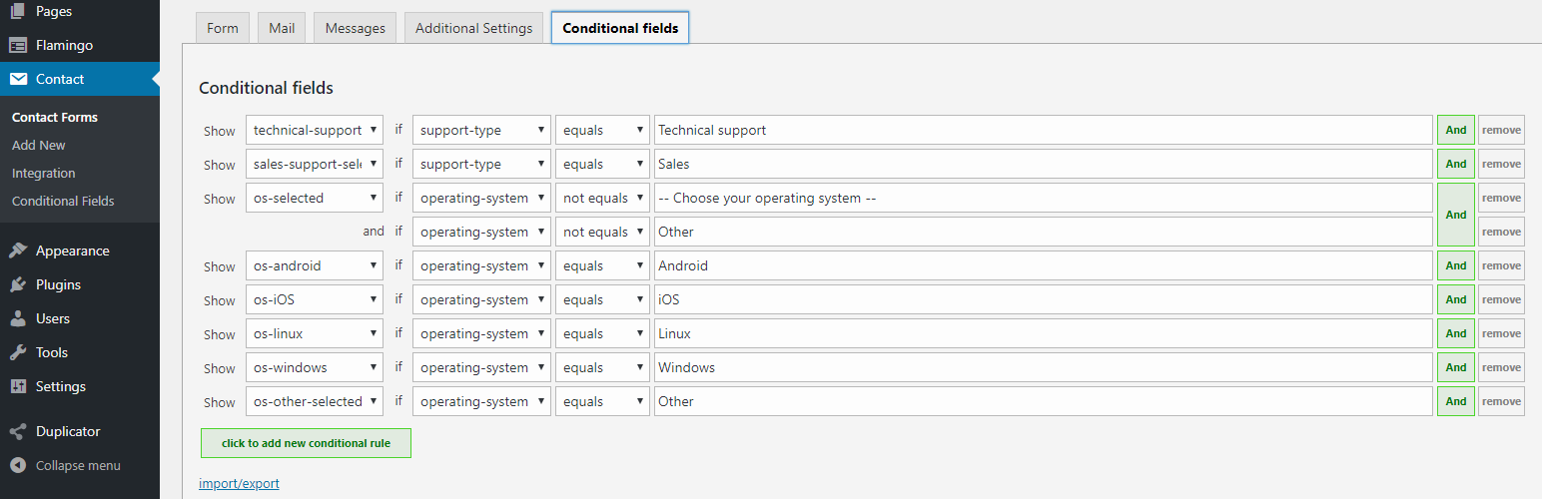The image size is (1542, 499).
Task: Click the Duplicator icon in sidebar
Action: click(x=18, y=431)
